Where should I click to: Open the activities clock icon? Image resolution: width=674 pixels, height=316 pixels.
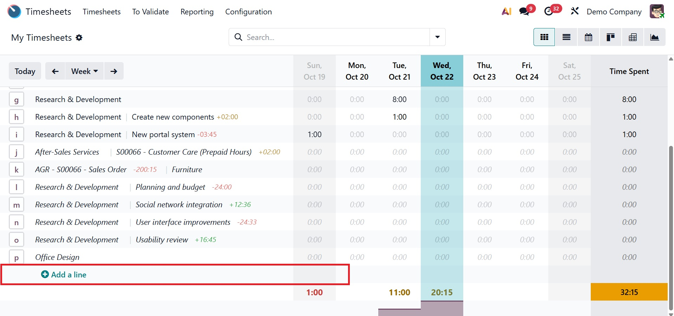549,12
